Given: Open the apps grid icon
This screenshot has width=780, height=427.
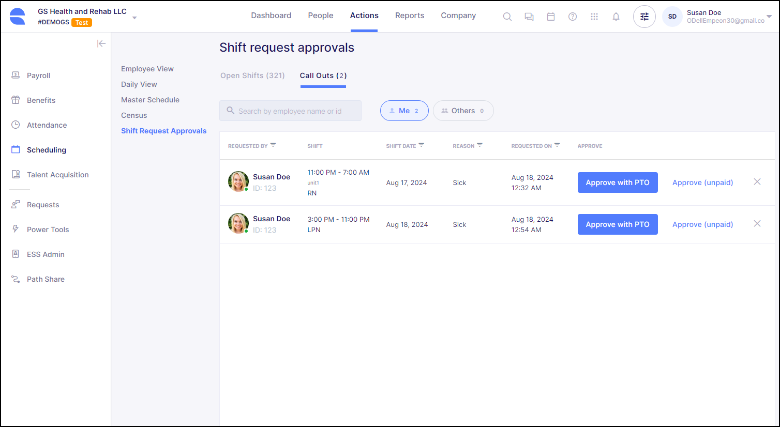Looking at the screenshot, I should click(x=594, y=17).
